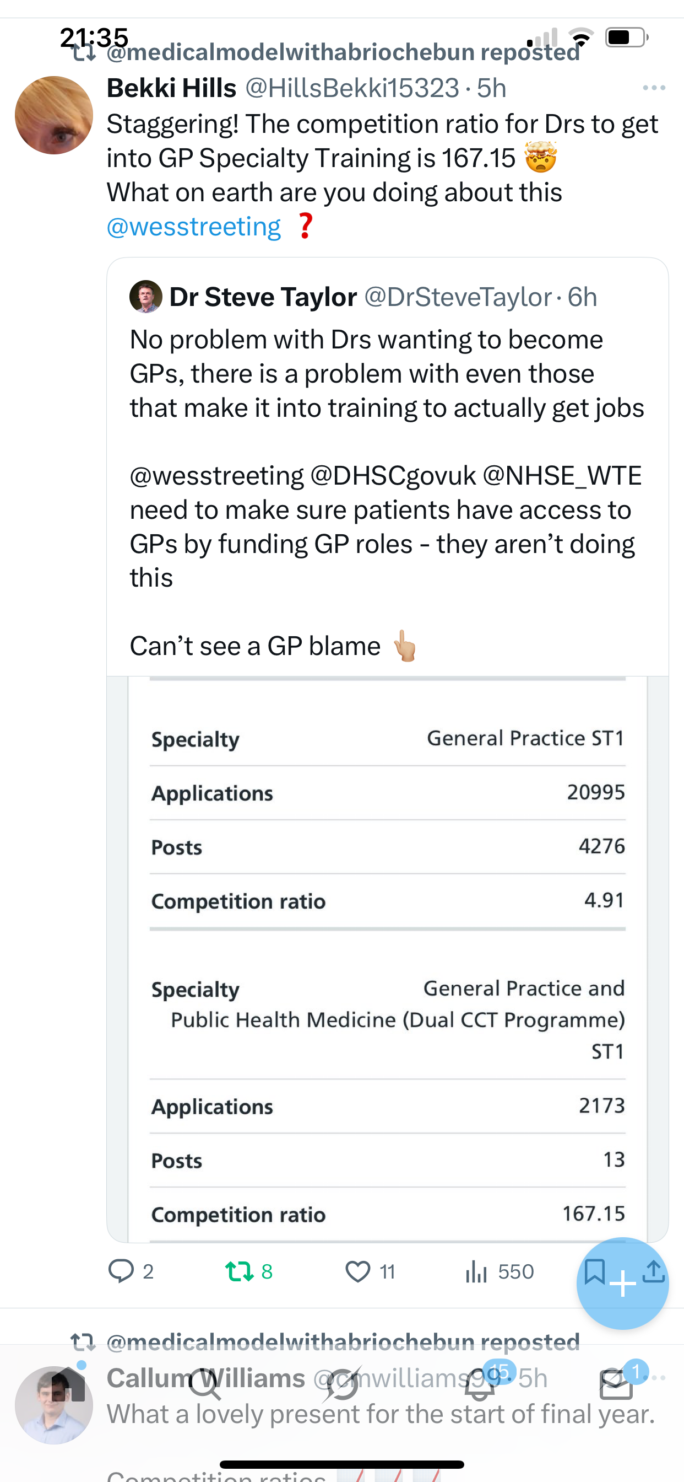
Task: Open Bekki Hills' profile name
Action: [171, 88]
